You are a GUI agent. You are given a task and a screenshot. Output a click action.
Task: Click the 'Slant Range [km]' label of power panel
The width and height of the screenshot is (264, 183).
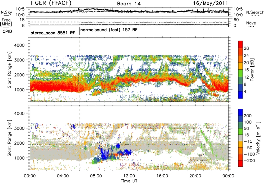9,70
